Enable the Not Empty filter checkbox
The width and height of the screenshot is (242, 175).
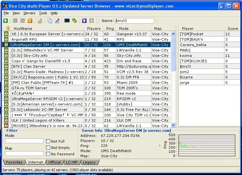pos(48,147)
